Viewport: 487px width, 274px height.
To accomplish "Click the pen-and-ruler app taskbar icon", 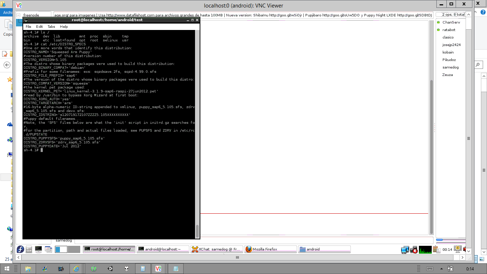I will [45, 269].
